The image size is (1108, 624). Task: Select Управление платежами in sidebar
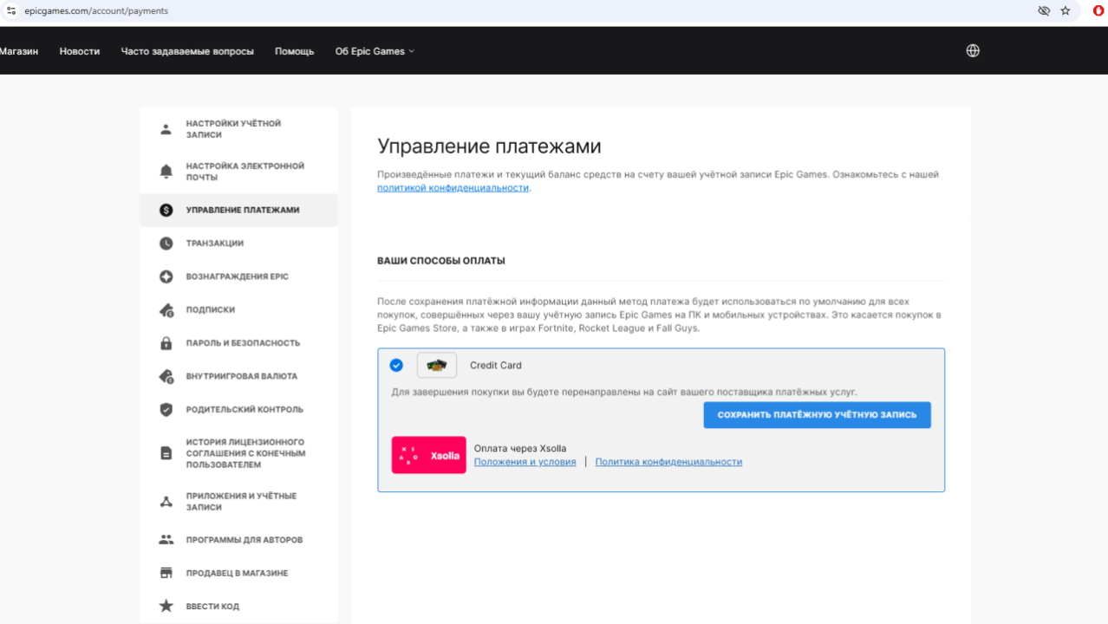pyautogui.click(x=238, y=210)
